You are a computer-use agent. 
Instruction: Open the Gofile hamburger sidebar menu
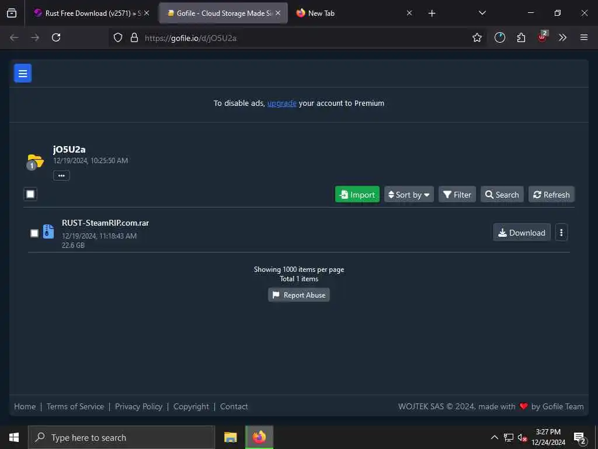(23, 73)
